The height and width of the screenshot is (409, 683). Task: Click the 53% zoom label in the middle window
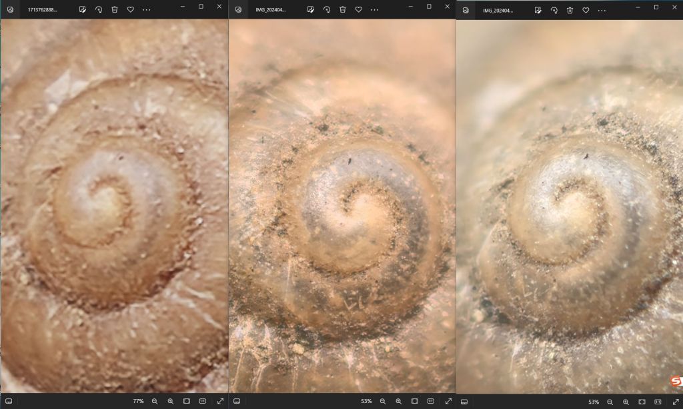point(366,401)
